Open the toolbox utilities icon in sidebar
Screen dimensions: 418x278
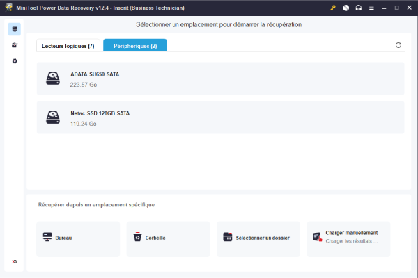click(x=15, y=45)
